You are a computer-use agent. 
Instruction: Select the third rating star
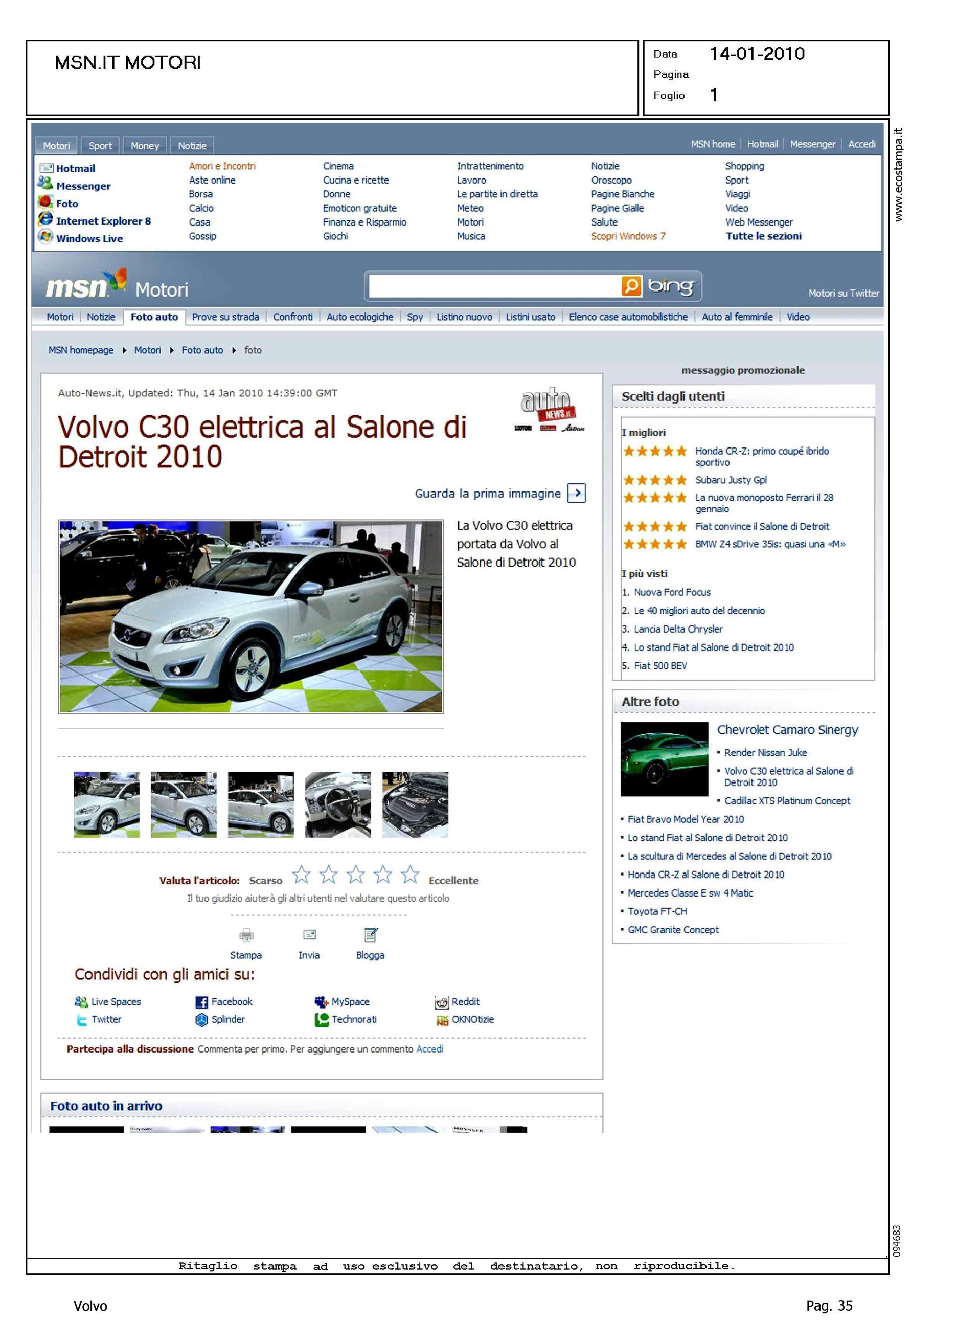355,875
